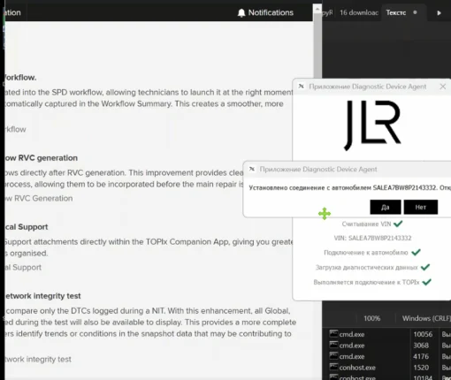
Task: Open the Windows (CRLF) line ending selector
Action: click(426, 318)
